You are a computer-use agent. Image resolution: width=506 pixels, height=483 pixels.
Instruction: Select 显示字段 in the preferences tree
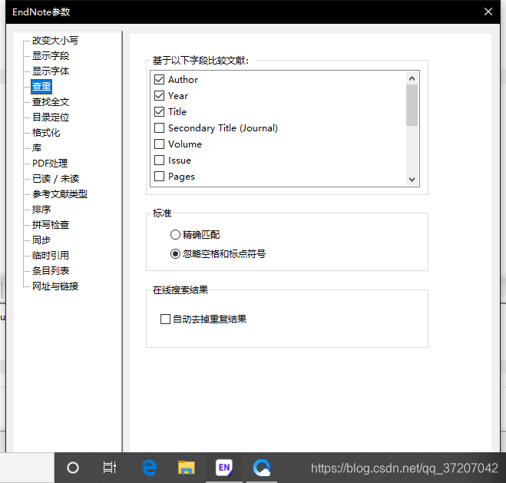point(51,56)
